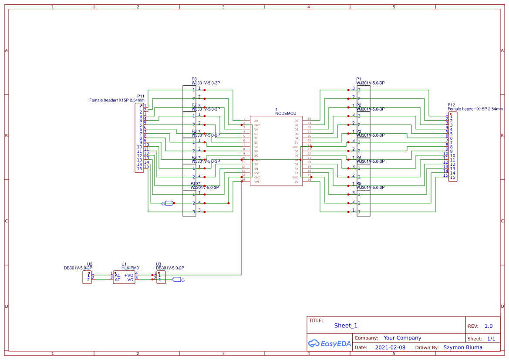The width and height of the screenshot is (509, 360).
Task: Click the P12 designator label
Action: tap(451, 105)
